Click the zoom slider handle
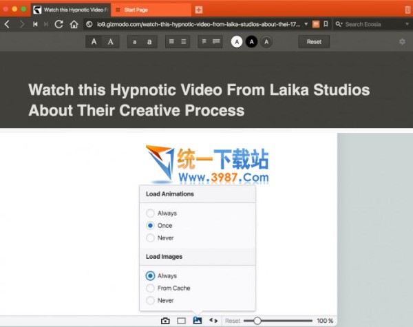The image size is (413, 327). (x=257, y=321)
